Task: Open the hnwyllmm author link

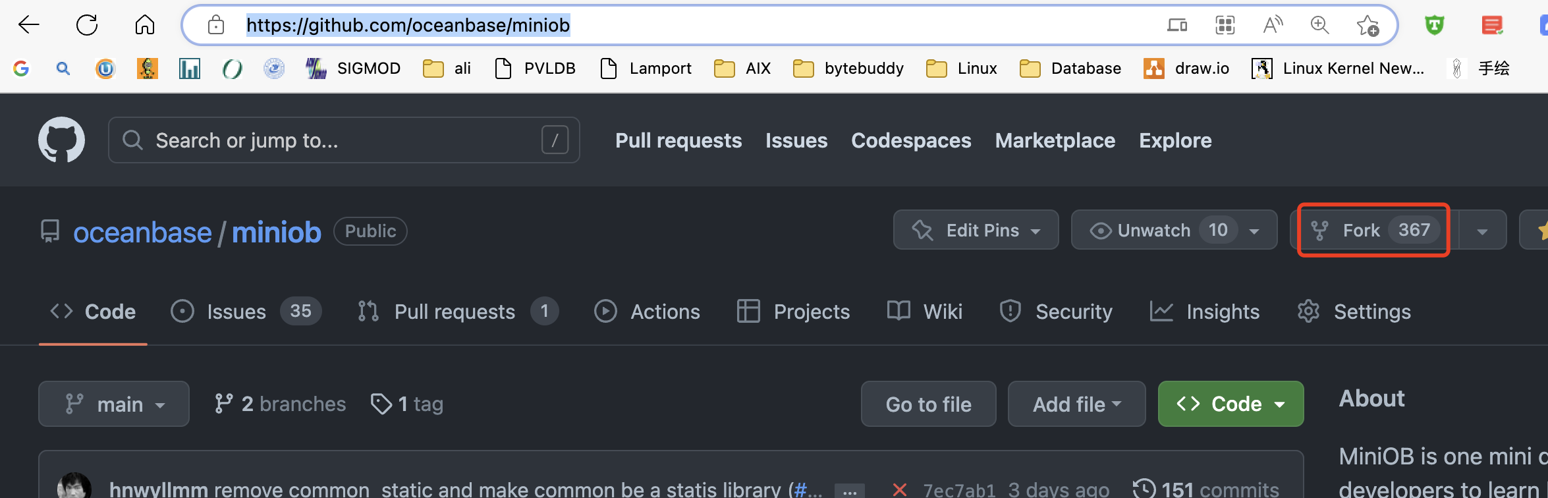Action: tap(159, 489)
